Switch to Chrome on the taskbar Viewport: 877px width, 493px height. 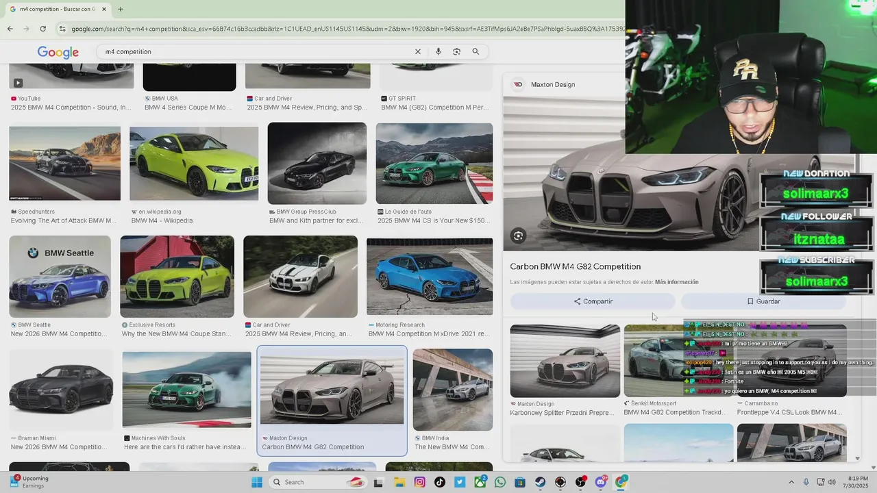click(621, 482)
